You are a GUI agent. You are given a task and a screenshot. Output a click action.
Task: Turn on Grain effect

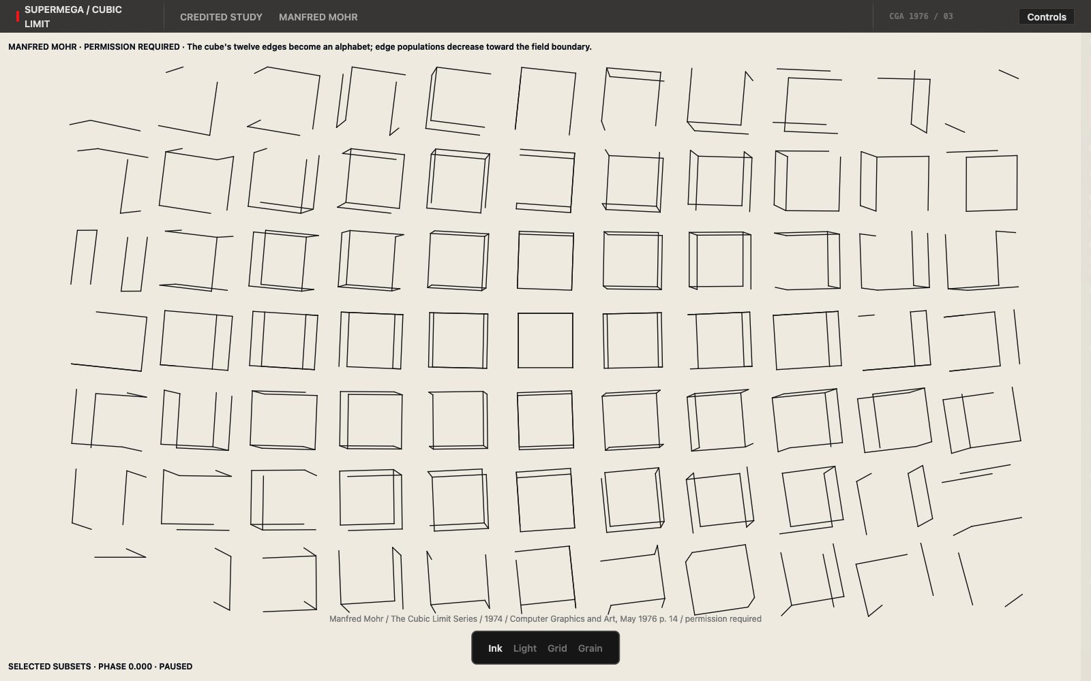click(591, 648)
